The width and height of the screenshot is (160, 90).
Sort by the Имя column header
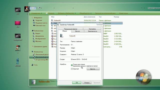[x=53, y=17]
